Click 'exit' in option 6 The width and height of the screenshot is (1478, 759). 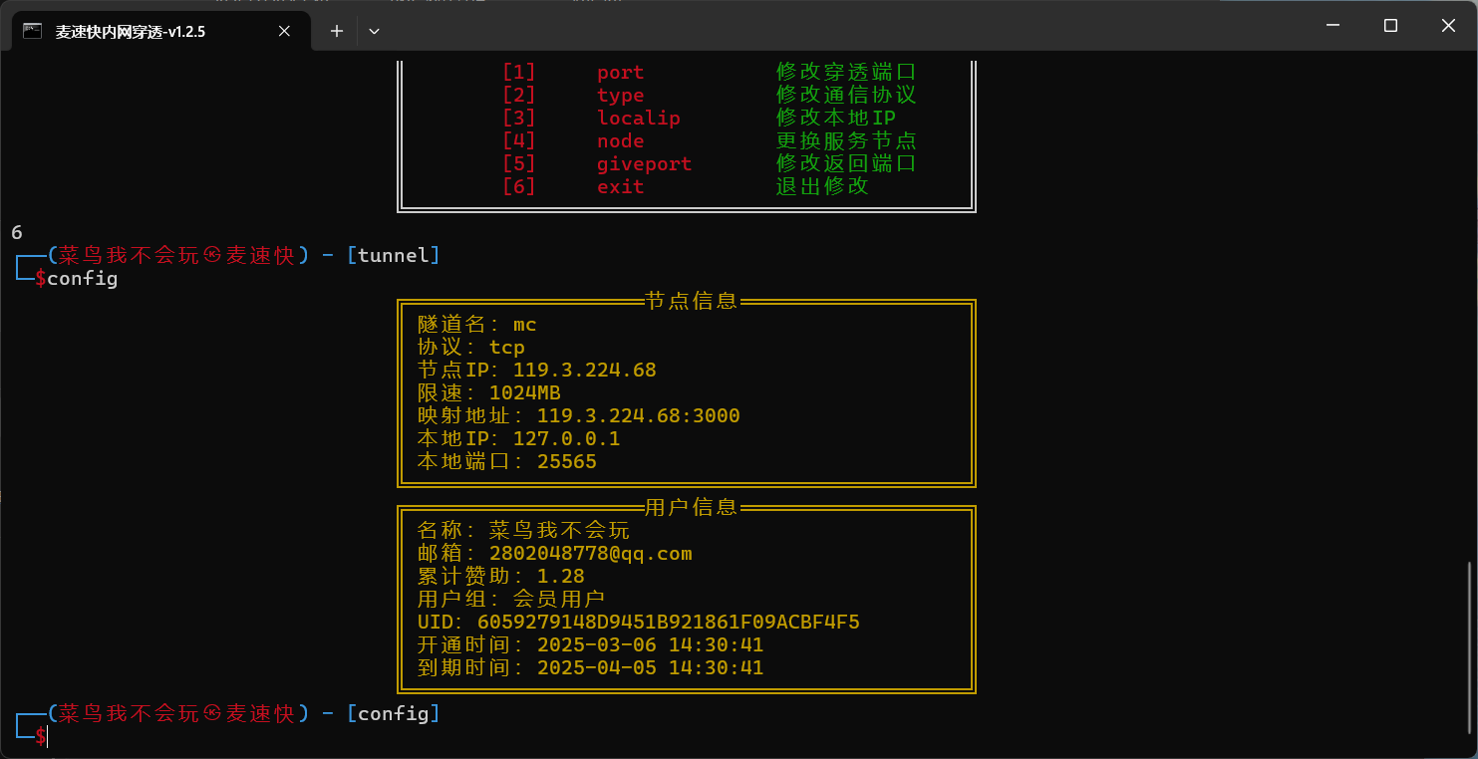[x=620, y=187]
